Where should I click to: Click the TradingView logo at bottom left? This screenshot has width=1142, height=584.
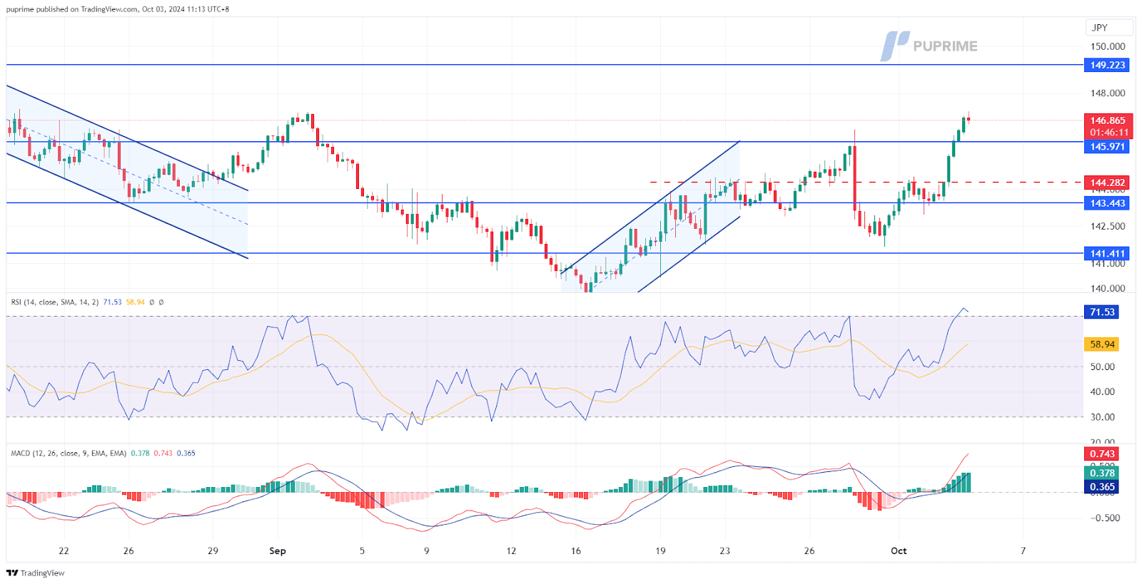pyautogui.click(x=35, y=573)
